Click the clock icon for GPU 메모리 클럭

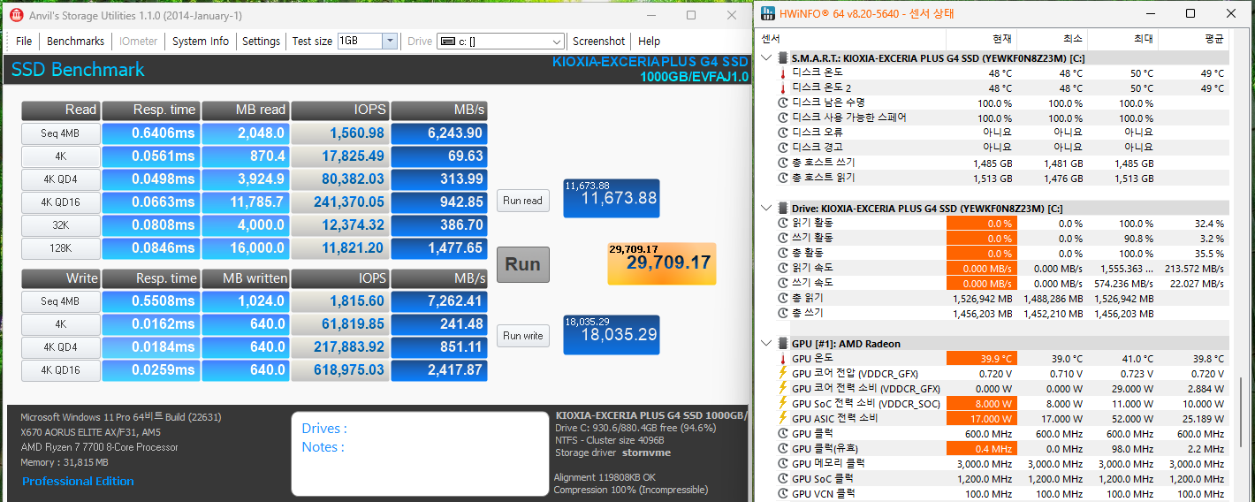tap(782, 464)
